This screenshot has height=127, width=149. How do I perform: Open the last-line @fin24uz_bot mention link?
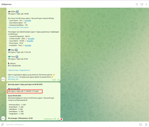tap(13, 79)
